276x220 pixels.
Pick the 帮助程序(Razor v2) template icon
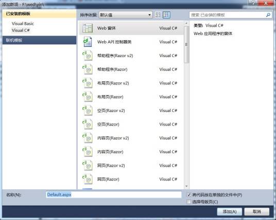click(x=88, y=56)
